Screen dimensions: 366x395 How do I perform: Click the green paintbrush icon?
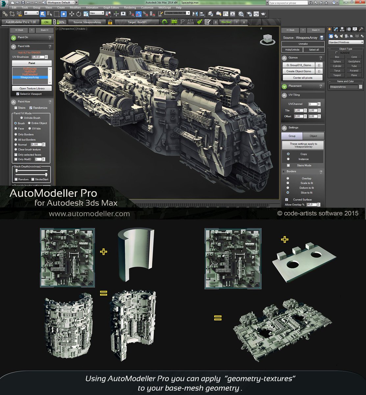tap(199, 22)
